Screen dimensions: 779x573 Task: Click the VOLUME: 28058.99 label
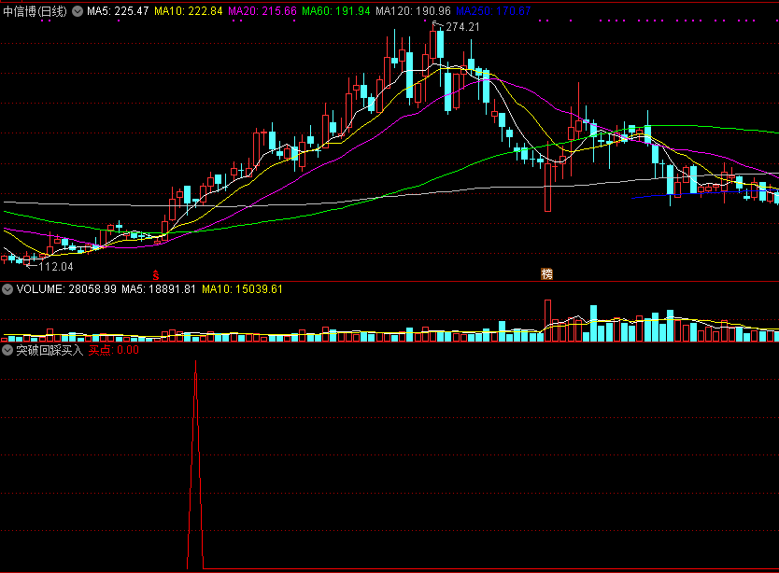pos(66,289)
